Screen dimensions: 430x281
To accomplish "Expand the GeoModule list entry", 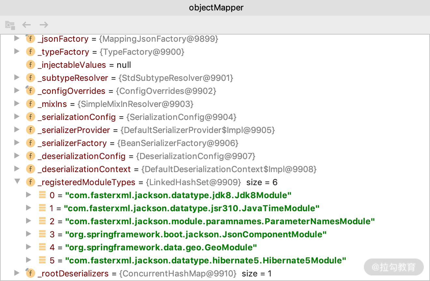I will click(29, 247).
